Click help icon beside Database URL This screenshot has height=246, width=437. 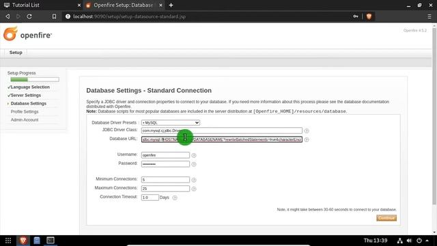tap(307, 139)
